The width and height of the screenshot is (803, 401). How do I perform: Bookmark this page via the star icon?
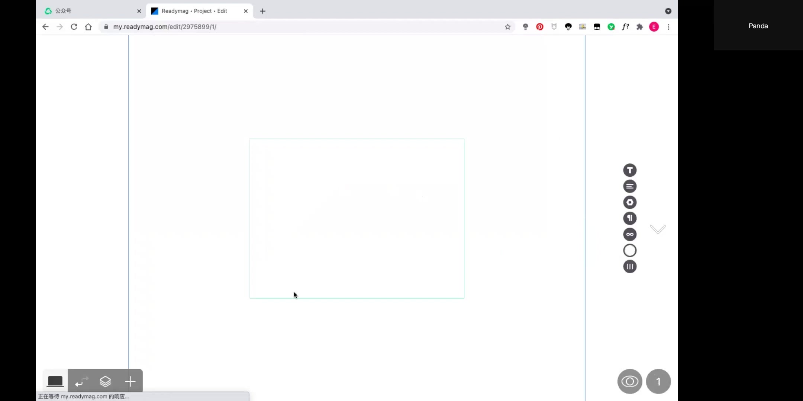[507, 27]
